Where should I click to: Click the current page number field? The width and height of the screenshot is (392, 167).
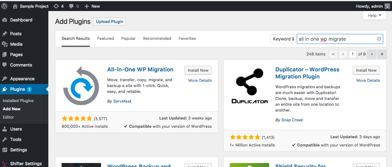[x=353, y=54]
